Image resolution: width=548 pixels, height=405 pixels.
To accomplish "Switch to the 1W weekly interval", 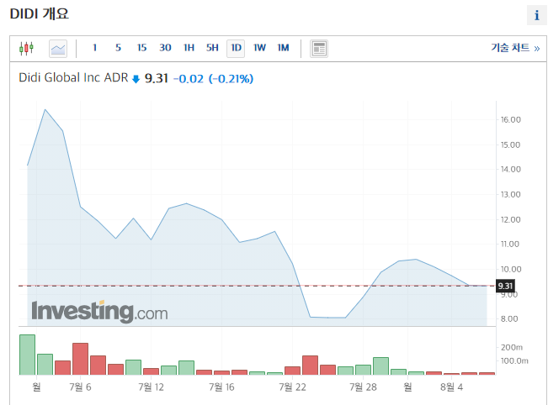I will click(x=259, y=48).
